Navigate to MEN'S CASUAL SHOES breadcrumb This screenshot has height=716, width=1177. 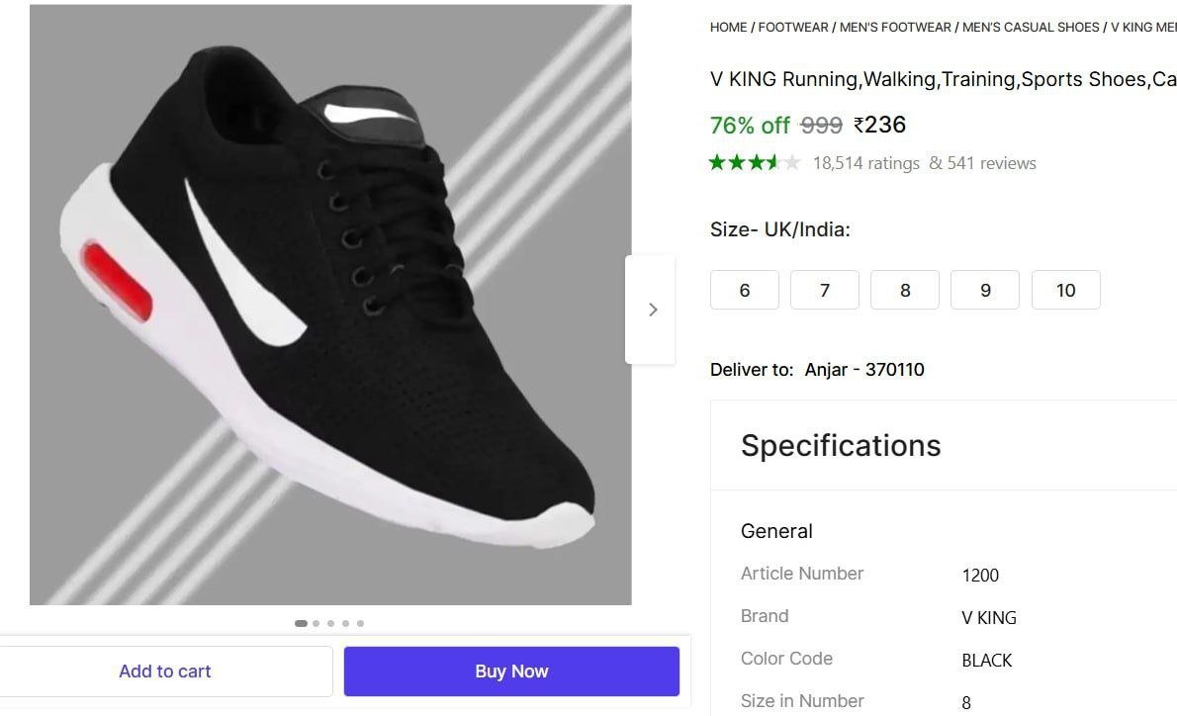click(x=1031, y=28)
